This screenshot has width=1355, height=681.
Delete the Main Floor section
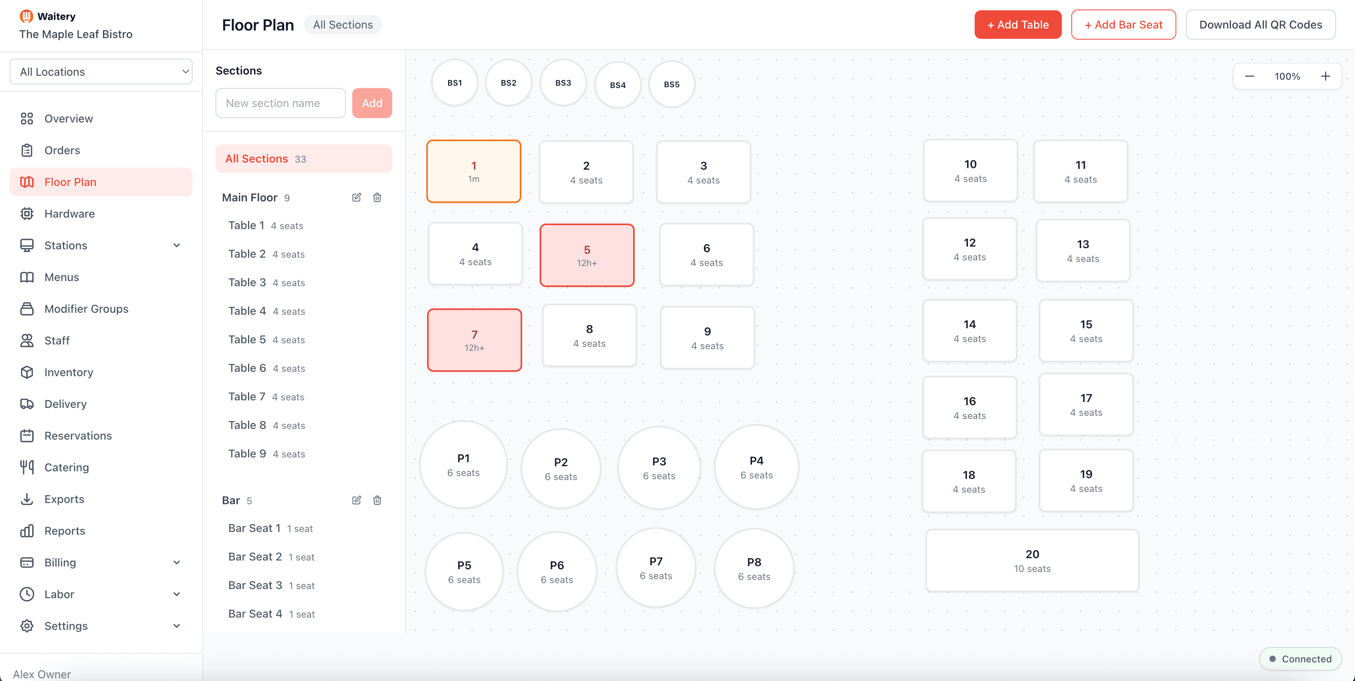tap(377, 197)
